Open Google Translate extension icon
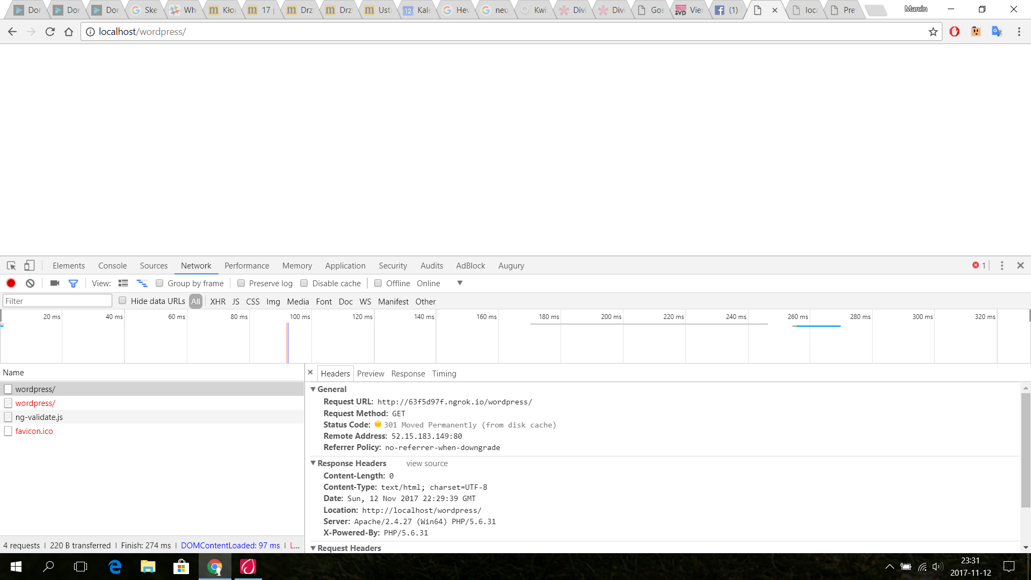This screenshot has height=580, width=1031. [x=997, y=32]
